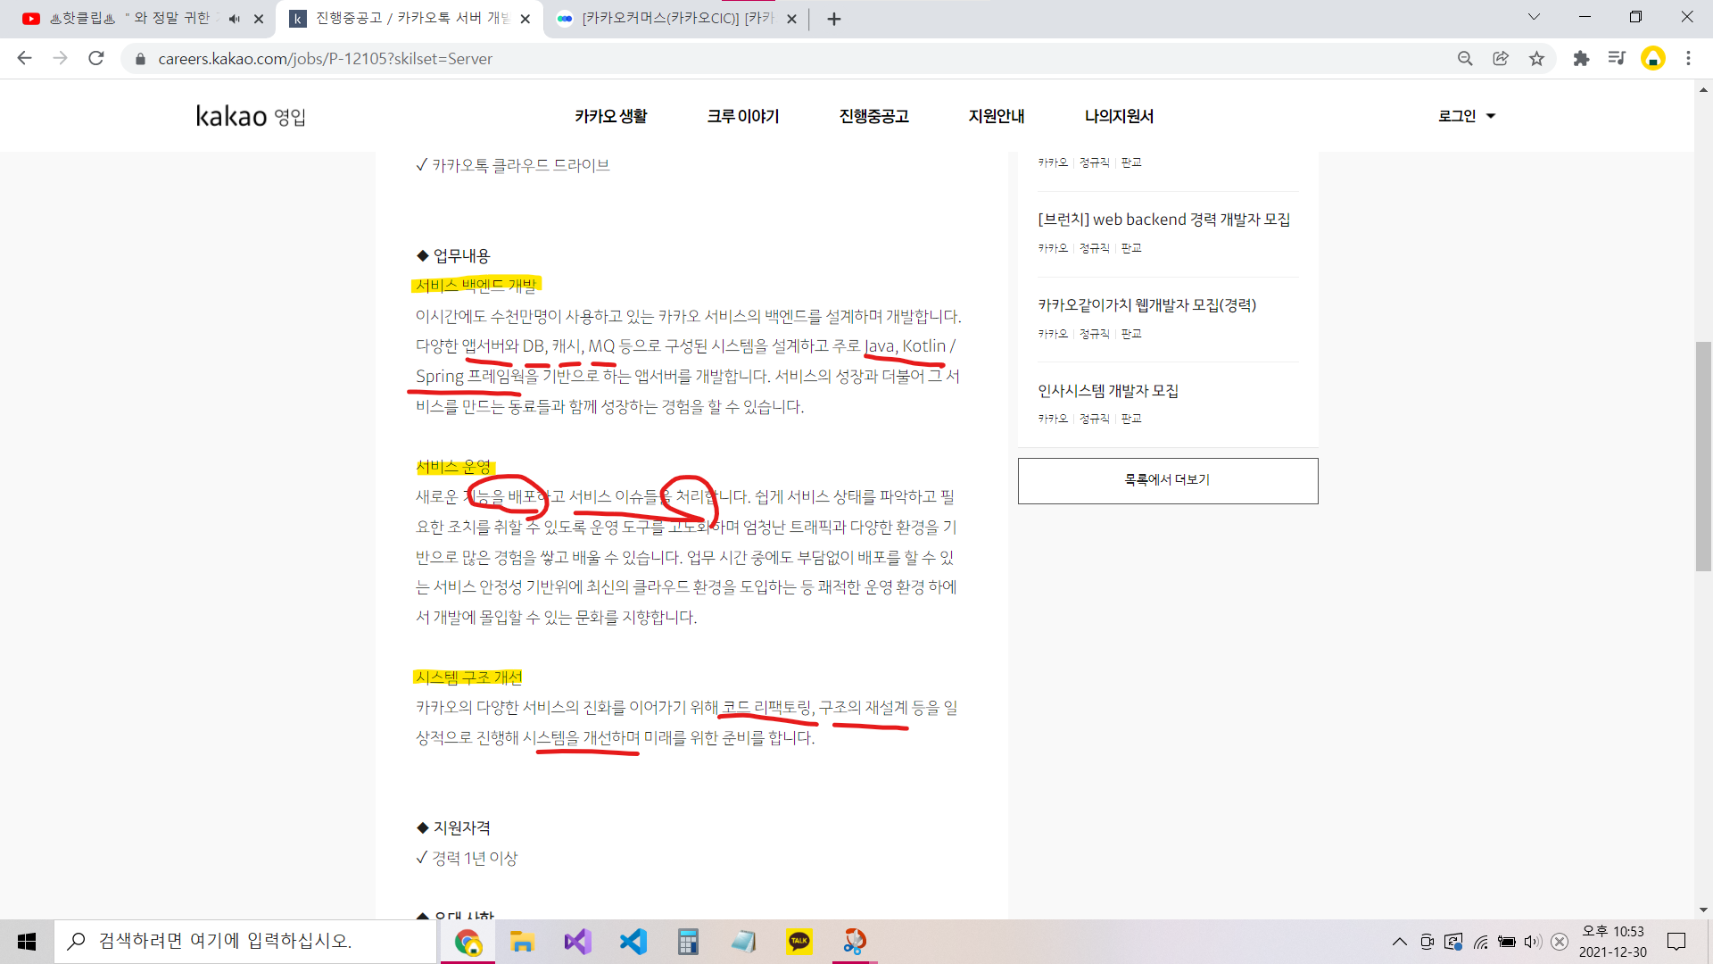Click the share page icon in address bar
This screenshot has width=1713, height=964.
(1501, 59)
